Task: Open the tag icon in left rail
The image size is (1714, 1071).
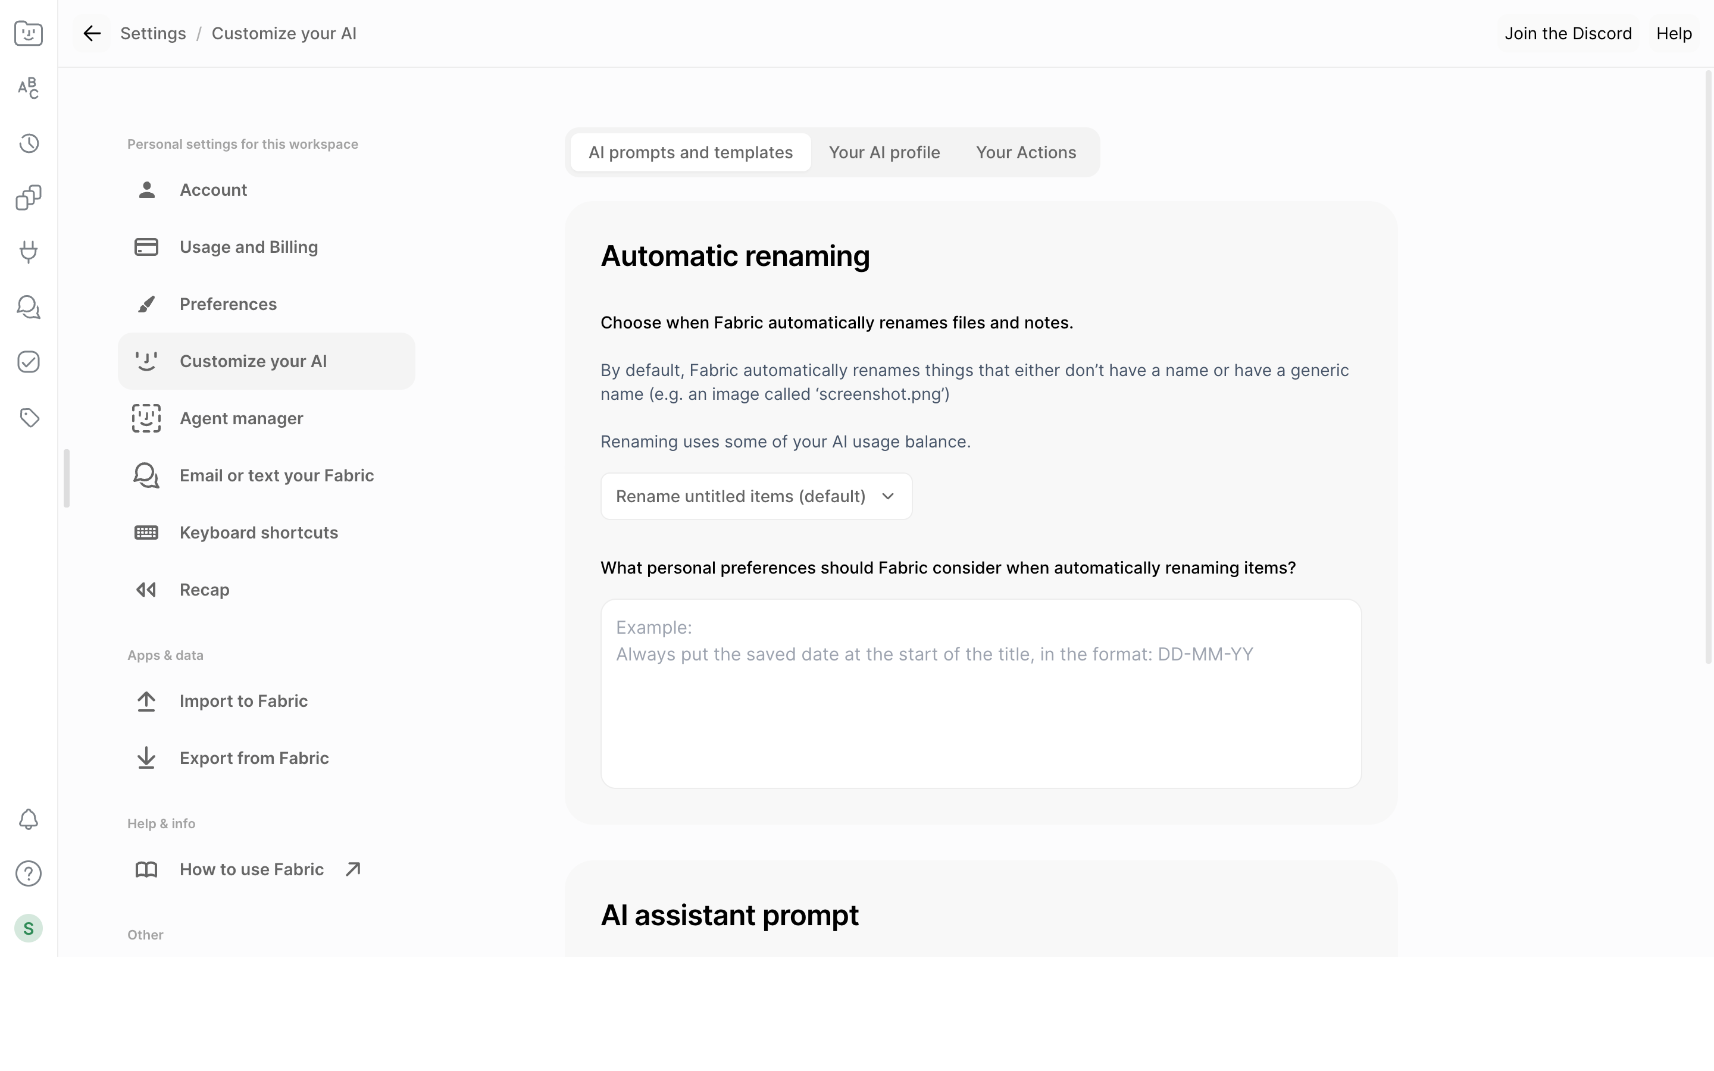Action: coord(29,417)
